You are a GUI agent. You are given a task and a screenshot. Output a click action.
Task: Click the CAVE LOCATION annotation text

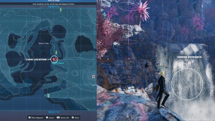[x=36, y=59]
